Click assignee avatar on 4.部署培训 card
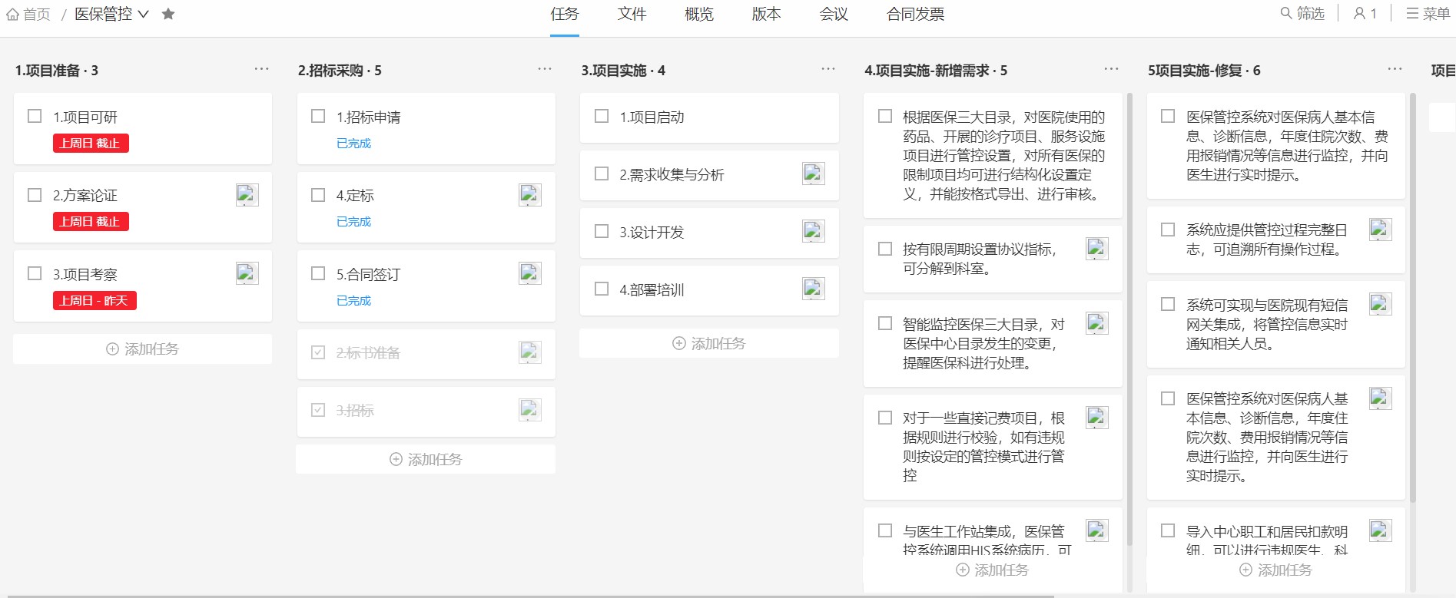Viewport: 1456px width, 598px height. pos(814,289)
